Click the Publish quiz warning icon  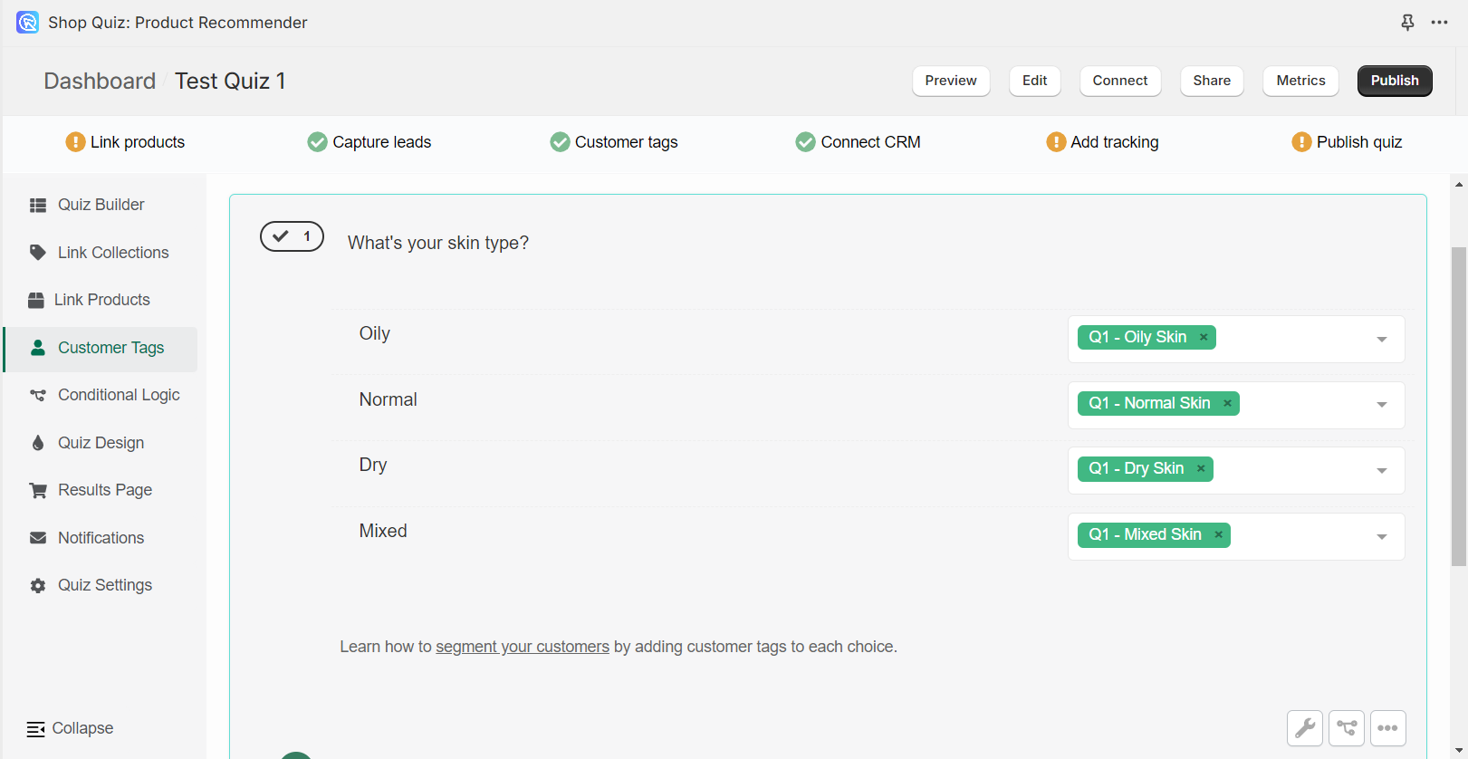pyautogui.click(x=1301, y=142)
